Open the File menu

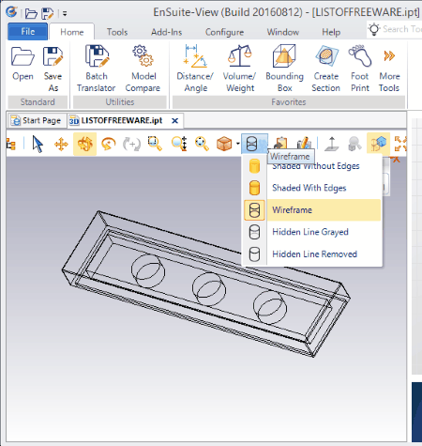pos(28,32)
